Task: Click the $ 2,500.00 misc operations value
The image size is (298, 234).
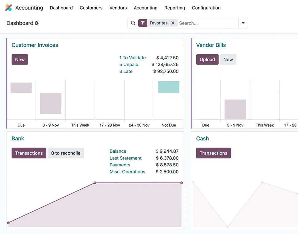Action: [167, 172]
